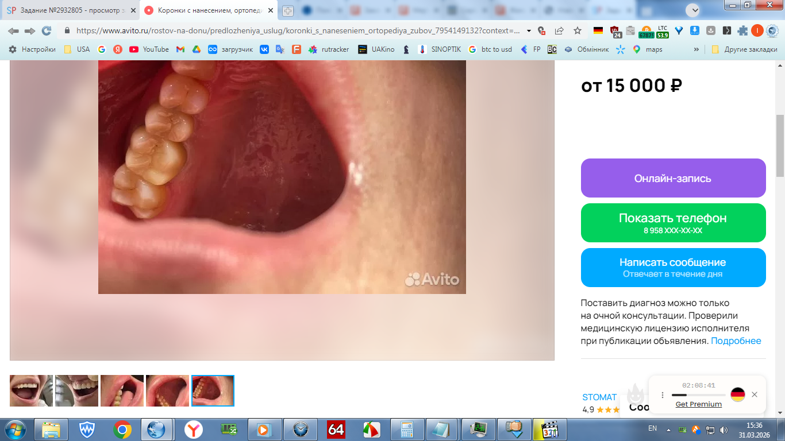The height and width of the screenshot is (441, 785).
Task: Open the Gmail bookmark icon
Action: click(180, 49)
